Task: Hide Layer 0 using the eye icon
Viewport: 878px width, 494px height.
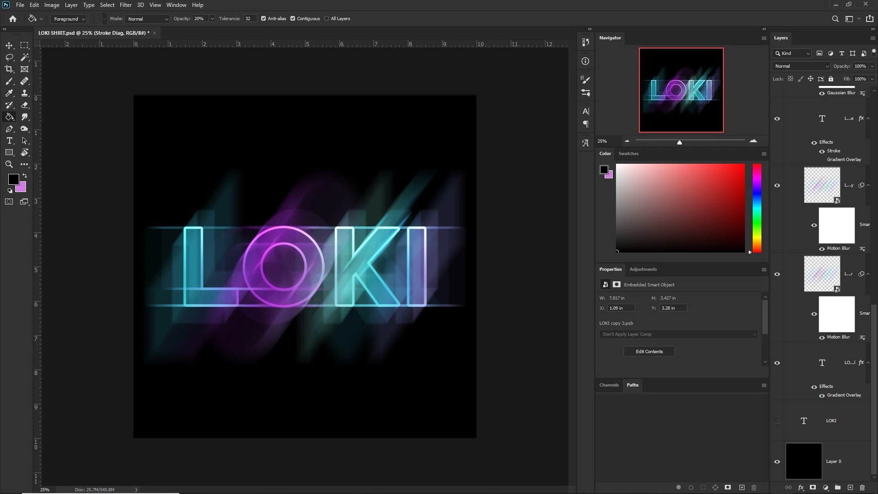Action: click(x=777, y=462)
